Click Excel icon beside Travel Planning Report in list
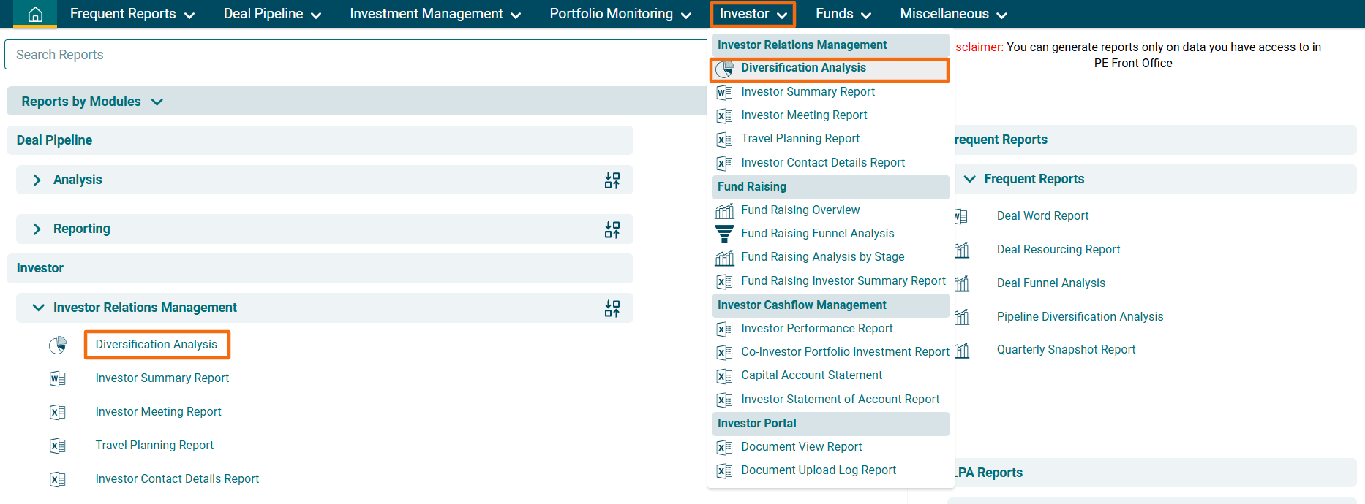The width and height of the screenshot is (1365, 504). (58, 446)
